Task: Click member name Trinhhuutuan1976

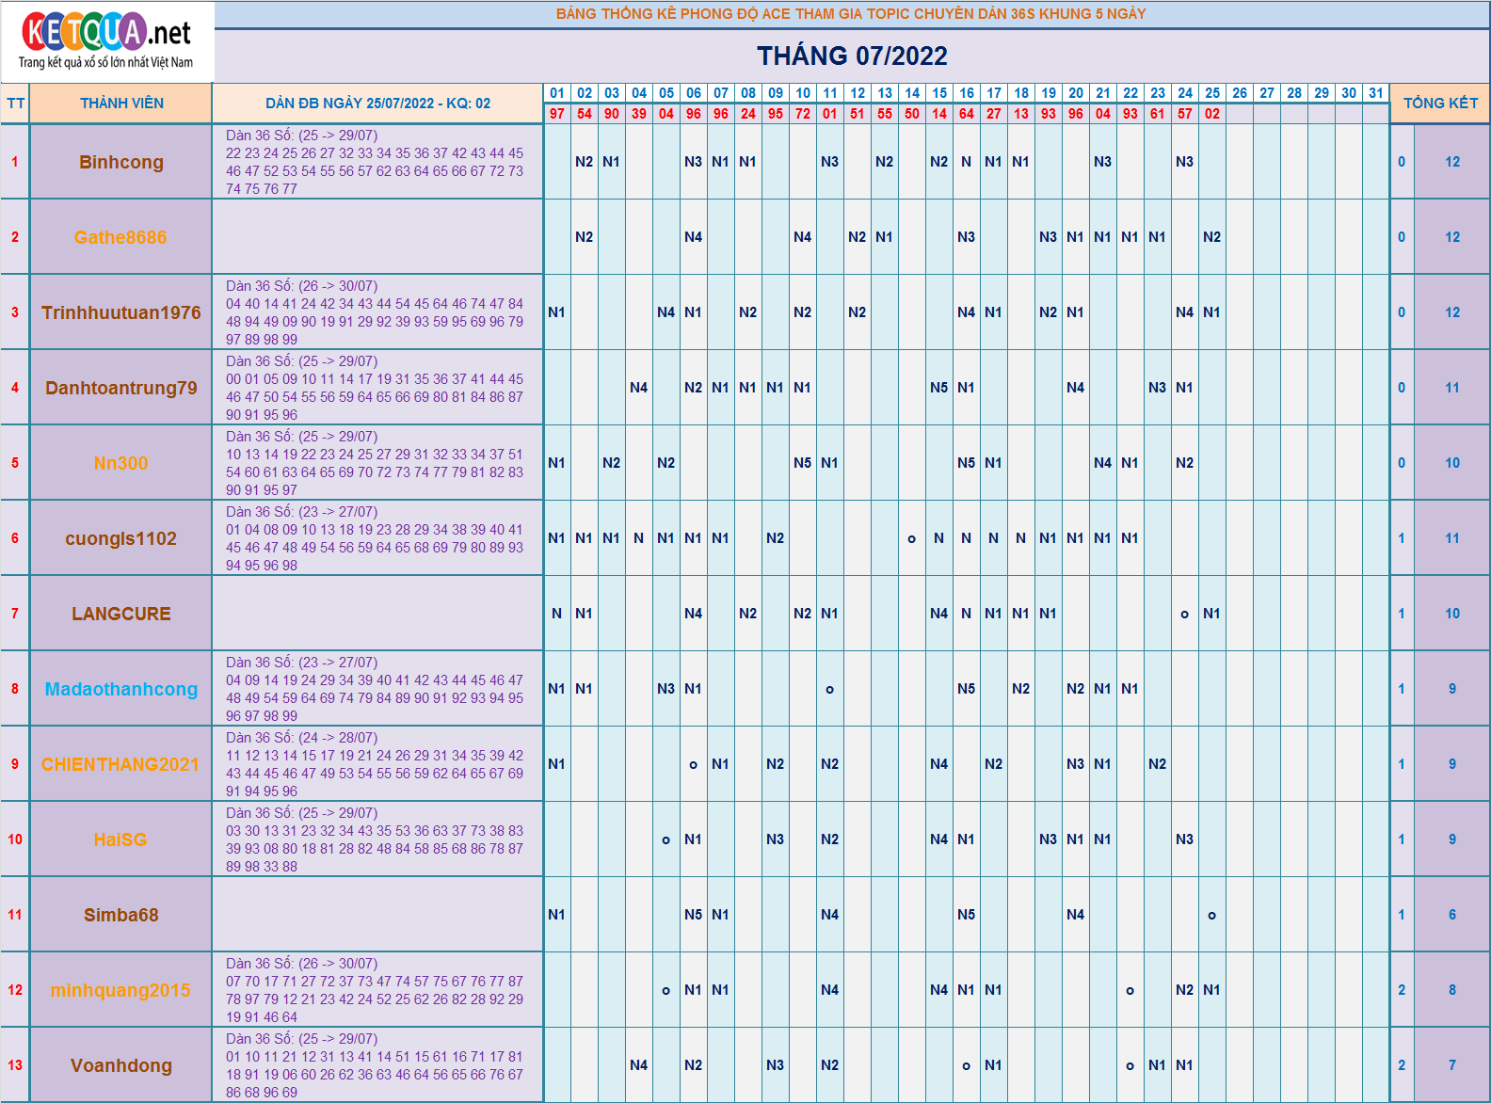Action: pyautogui.click(x=121, y=312)
